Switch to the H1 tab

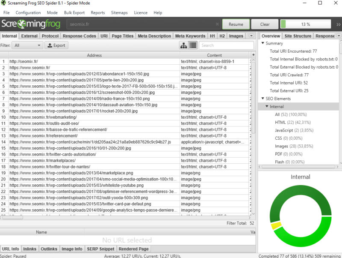(x=212, y=36)
